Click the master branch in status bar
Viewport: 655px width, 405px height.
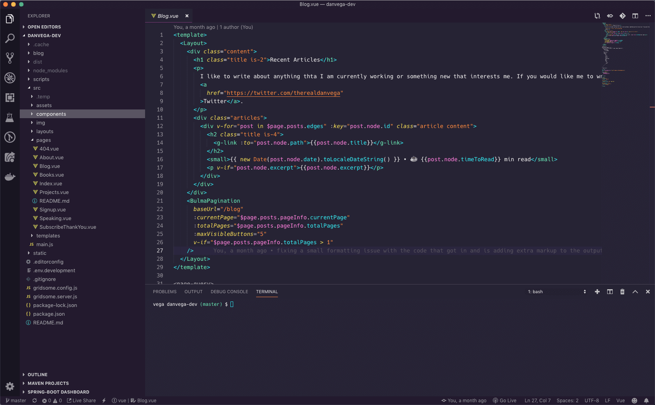(16, 400)
